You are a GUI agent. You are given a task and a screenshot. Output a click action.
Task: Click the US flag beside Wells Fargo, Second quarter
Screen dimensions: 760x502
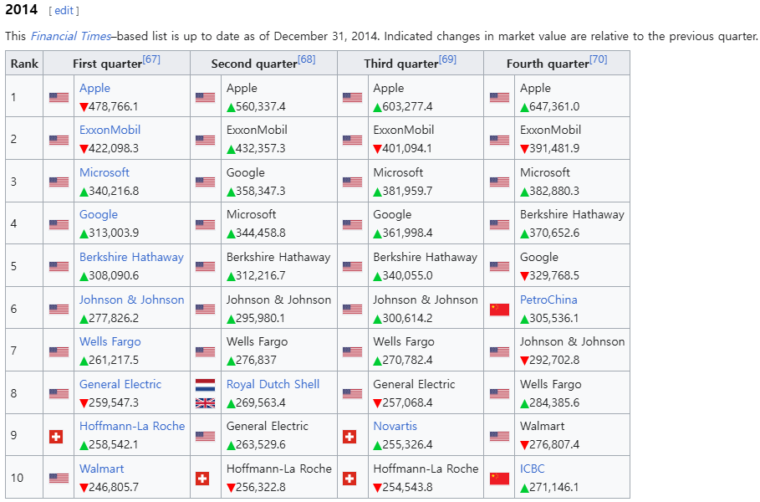(205, 351)
